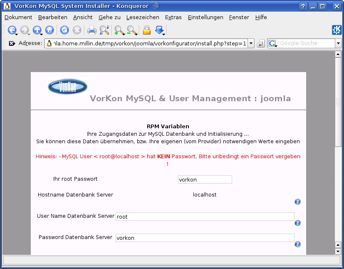344x269 pixels.
Task: Go up one level with Up arrow
Action: coord(37,30)
